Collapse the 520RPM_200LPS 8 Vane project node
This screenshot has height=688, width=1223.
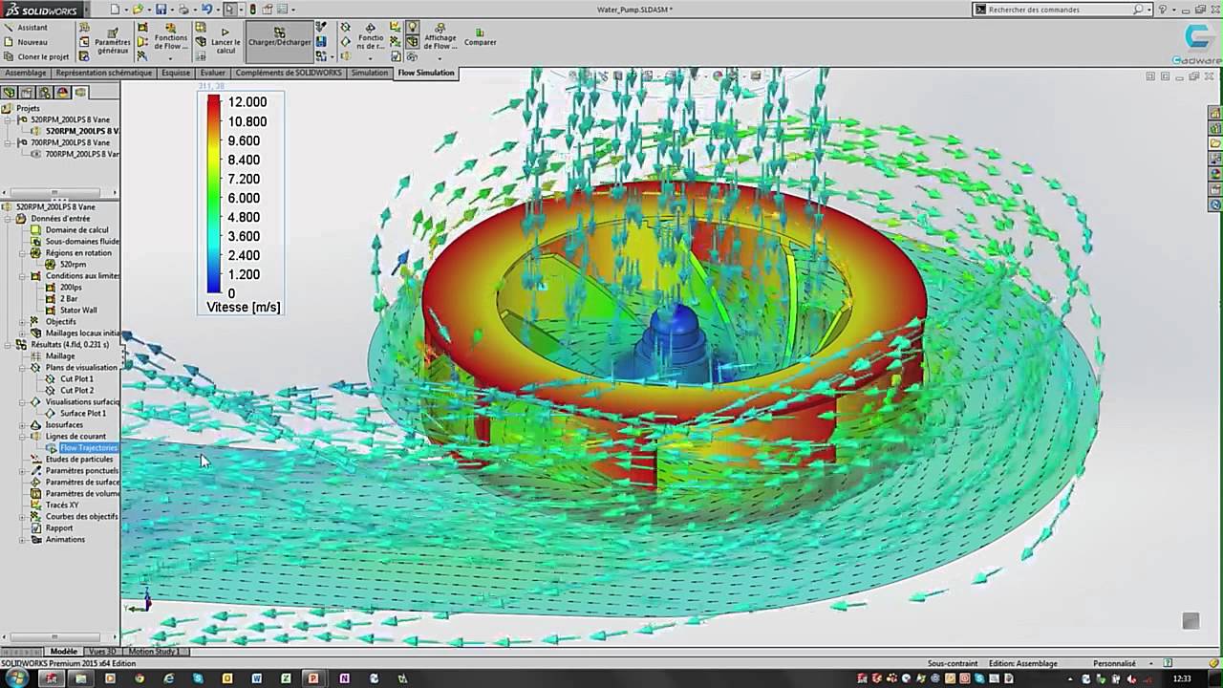9,119
